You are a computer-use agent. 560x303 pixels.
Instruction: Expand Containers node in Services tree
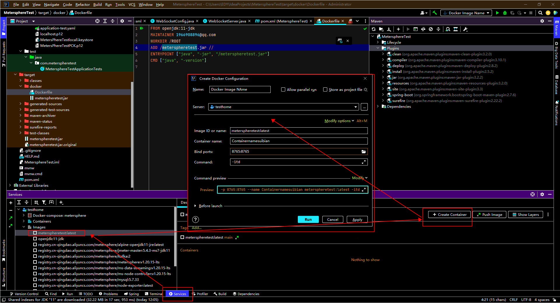click(24, 221)
